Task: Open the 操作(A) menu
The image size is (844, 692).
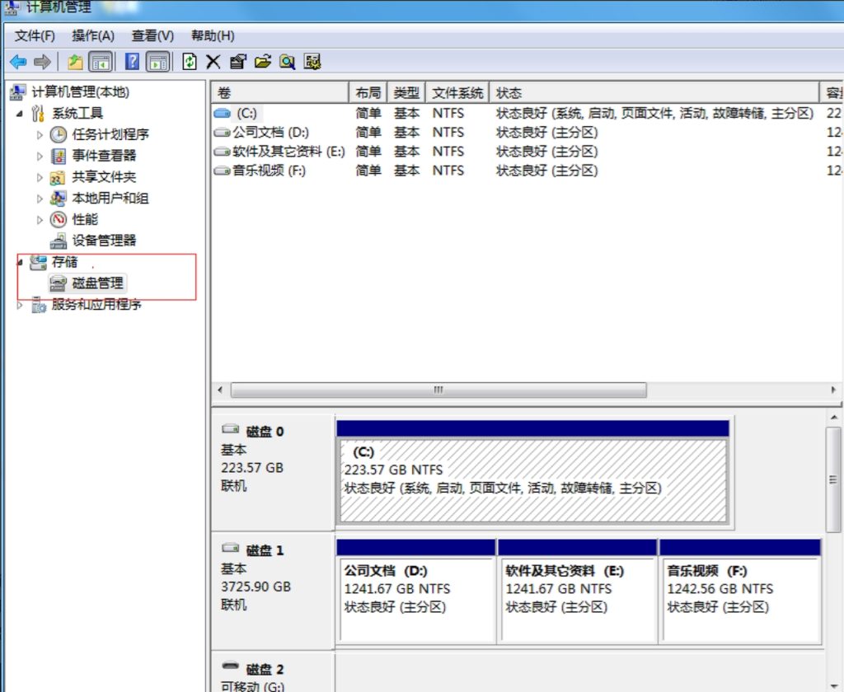Action: [93, 36]
